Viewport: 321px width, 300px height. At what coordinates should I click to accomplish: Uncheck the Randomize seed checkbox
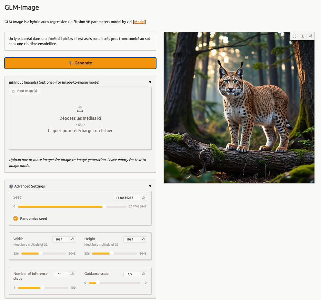tap(16, 218)
